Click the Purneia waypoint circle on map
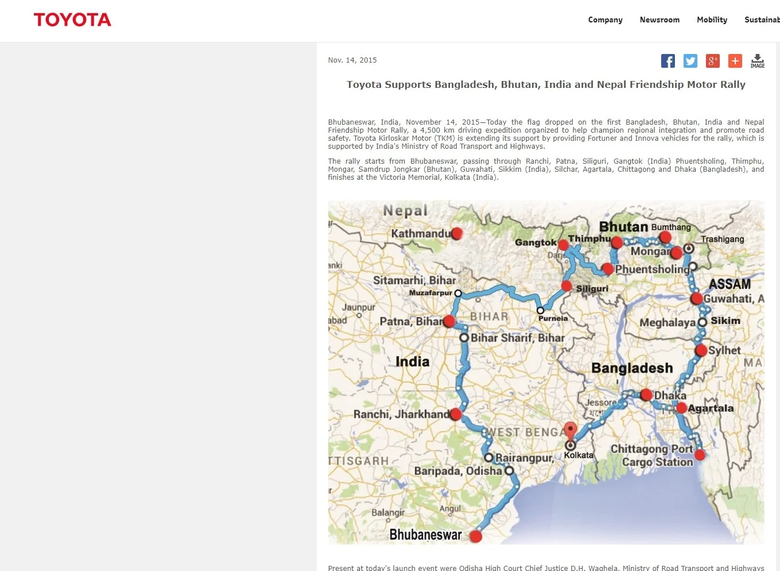780x571 pixels. pos(540,310)
